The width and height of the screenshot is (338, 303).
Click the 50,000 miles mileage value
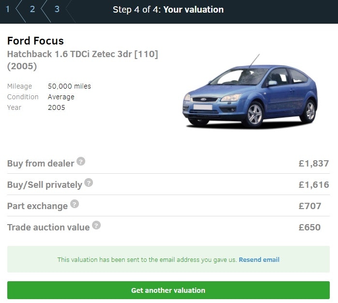pyautogui.click(x=69, y=86)
